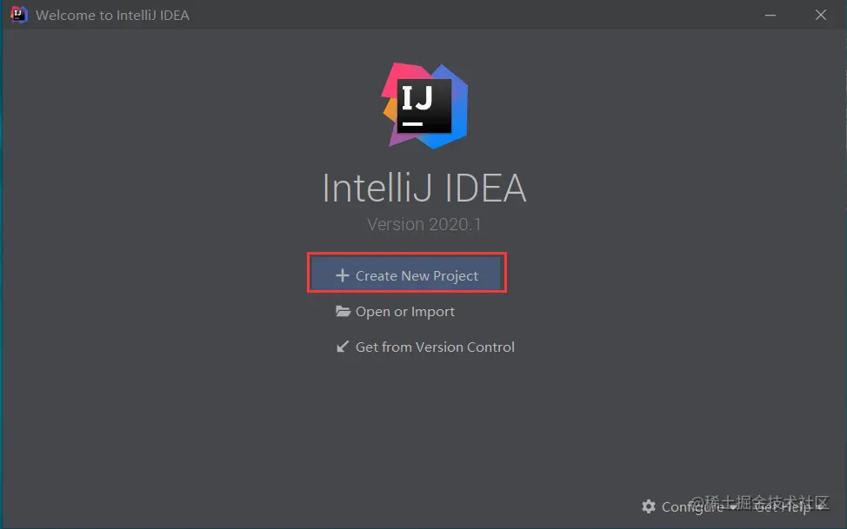Click the arrow icon beside Get from Version Control
847x529 pixels.
pyautogui.click(x=343, y=347)
